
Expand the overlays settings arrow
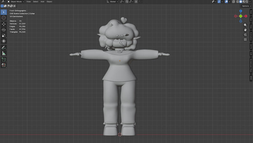229,2
